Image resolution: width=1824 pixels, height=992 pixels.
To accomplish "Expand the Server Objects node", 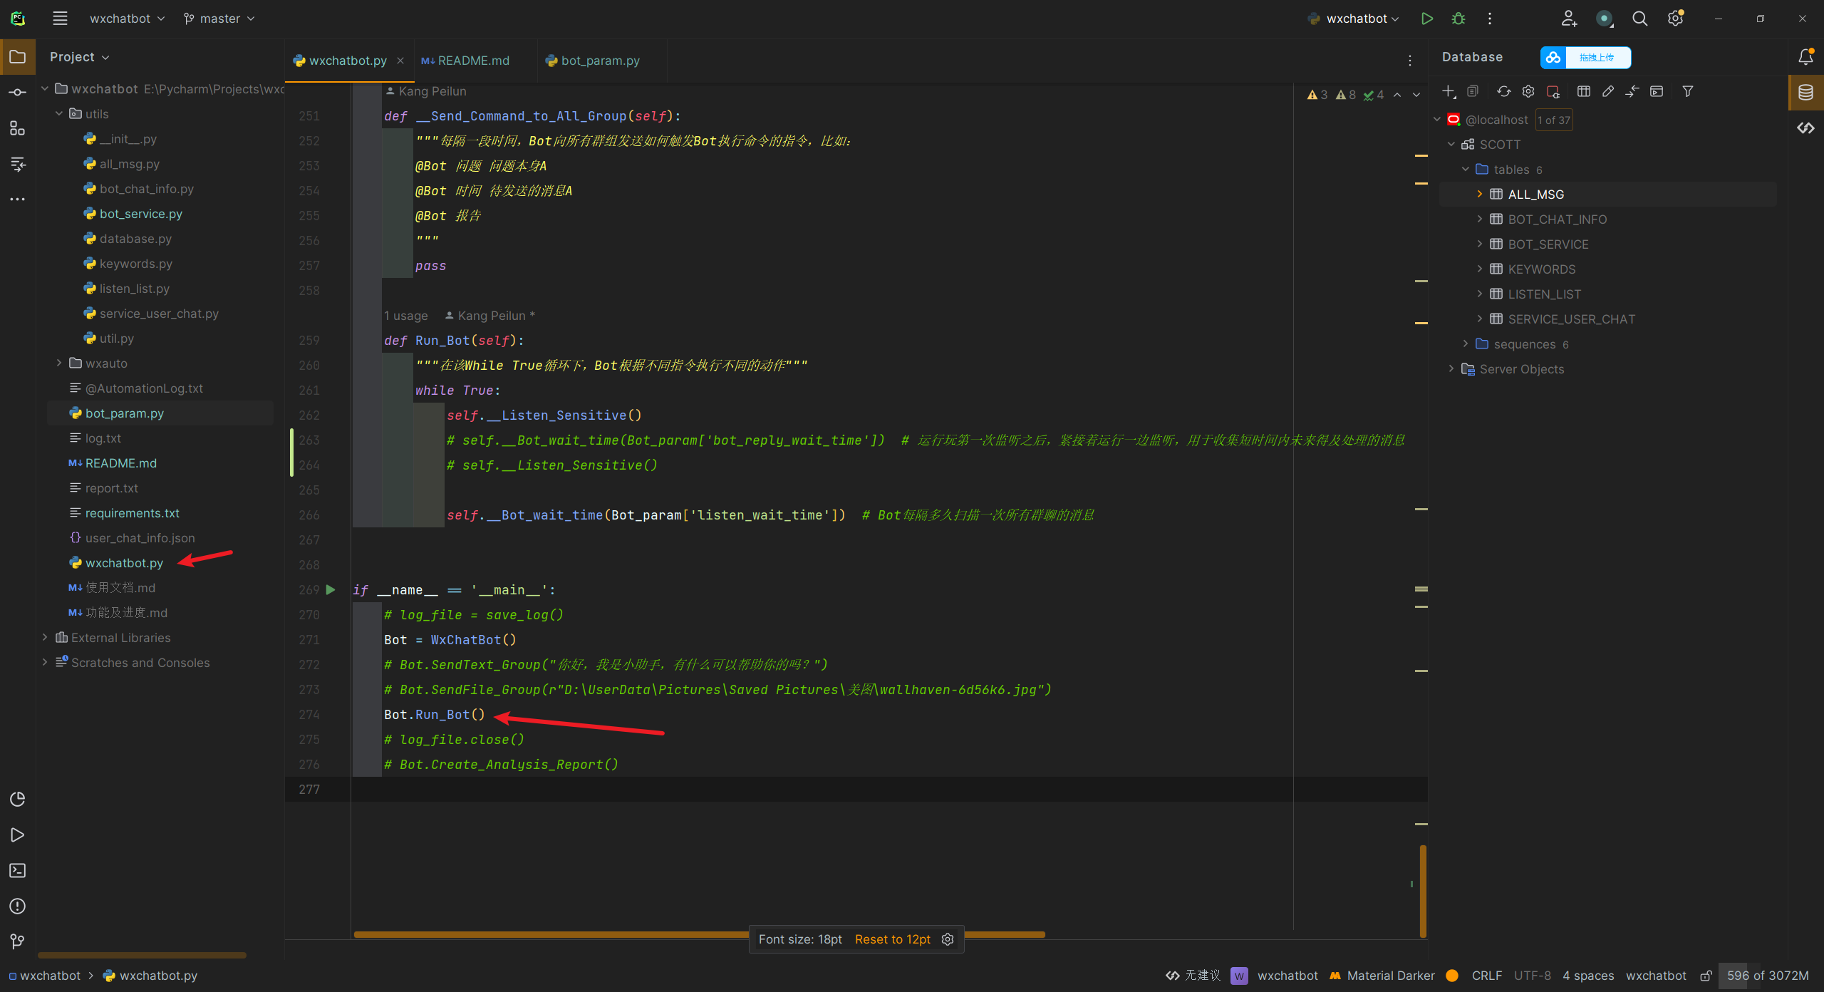I will pyautogui.click(x=1451, y=368).
